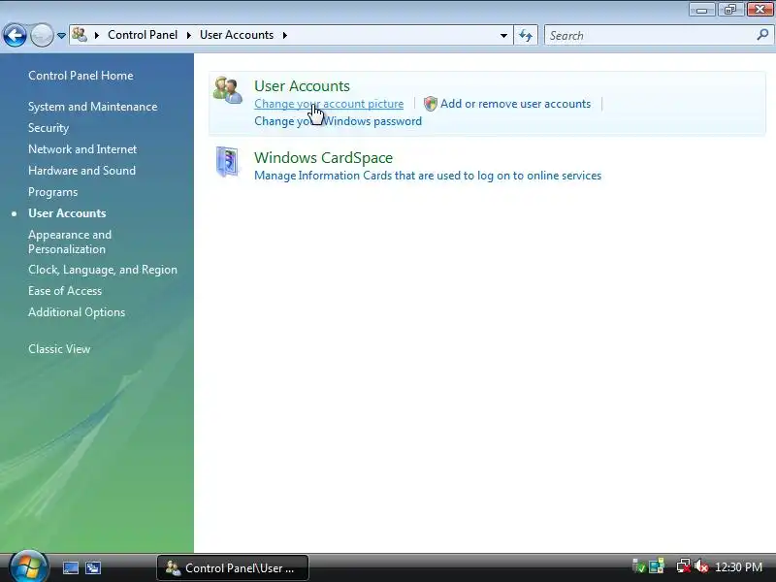Open Ease of Access category
Screen dimensions: 776x582
click(65, 290)
